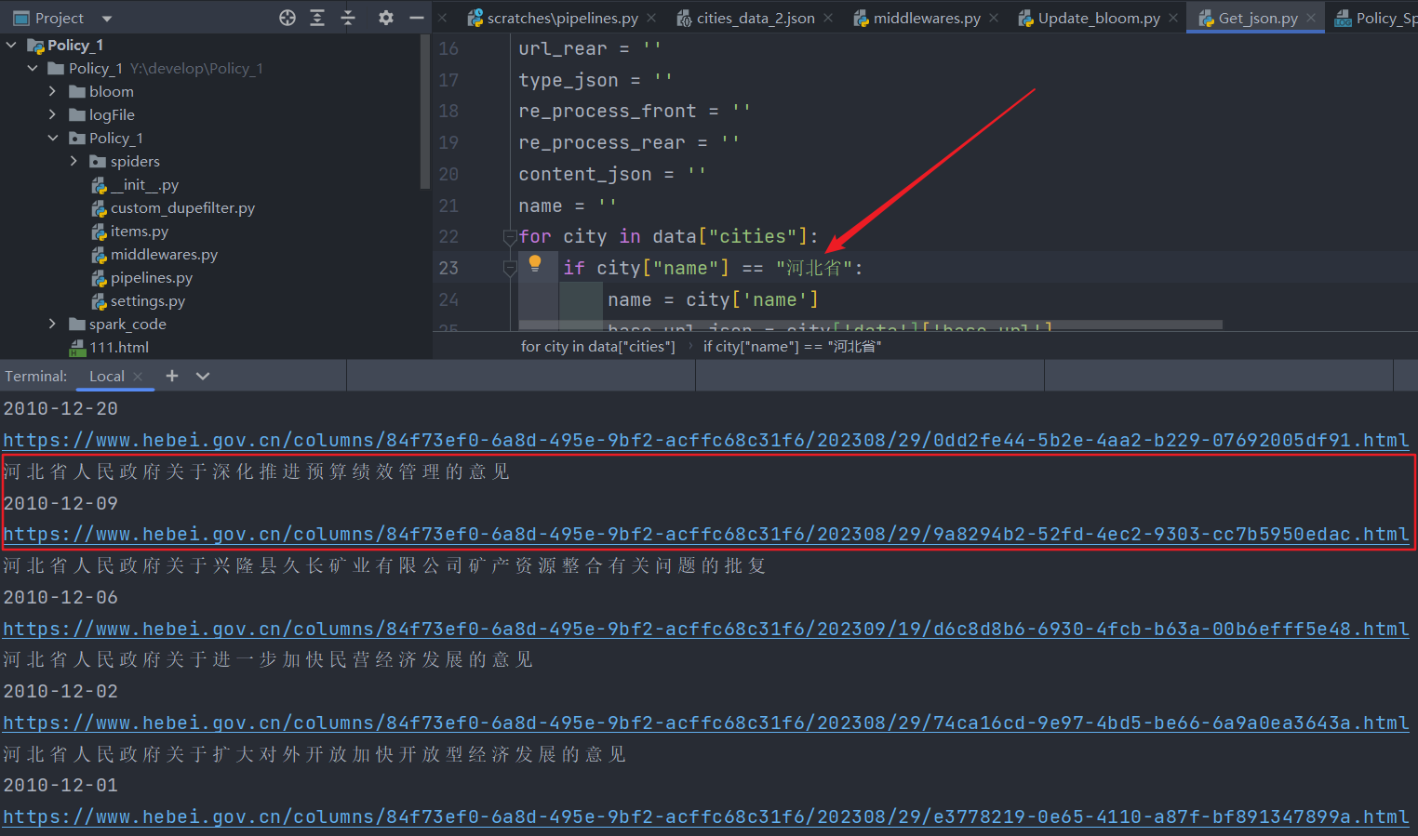The height and width of the screenshot is (836, 1418).
Task: Close the Local terminal tab
Action: (138, 377)
